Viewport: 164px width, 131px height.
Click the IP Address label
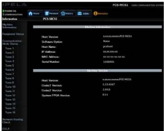tap(48, 52)
